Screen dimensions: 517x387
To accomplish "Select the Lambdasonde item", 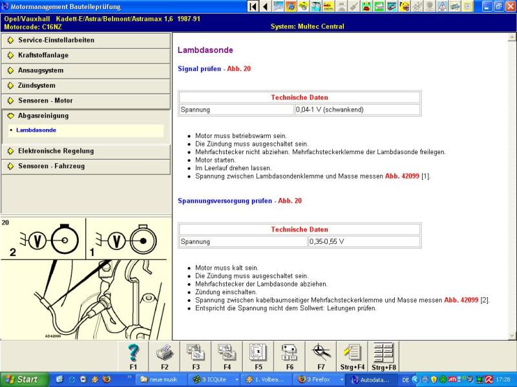I will click(36, 130).
